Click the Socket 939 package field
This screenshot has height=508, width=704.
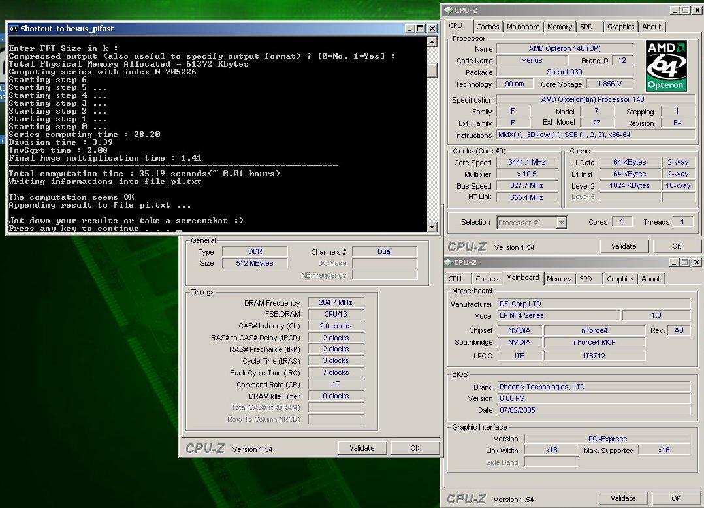pos(564,72)
